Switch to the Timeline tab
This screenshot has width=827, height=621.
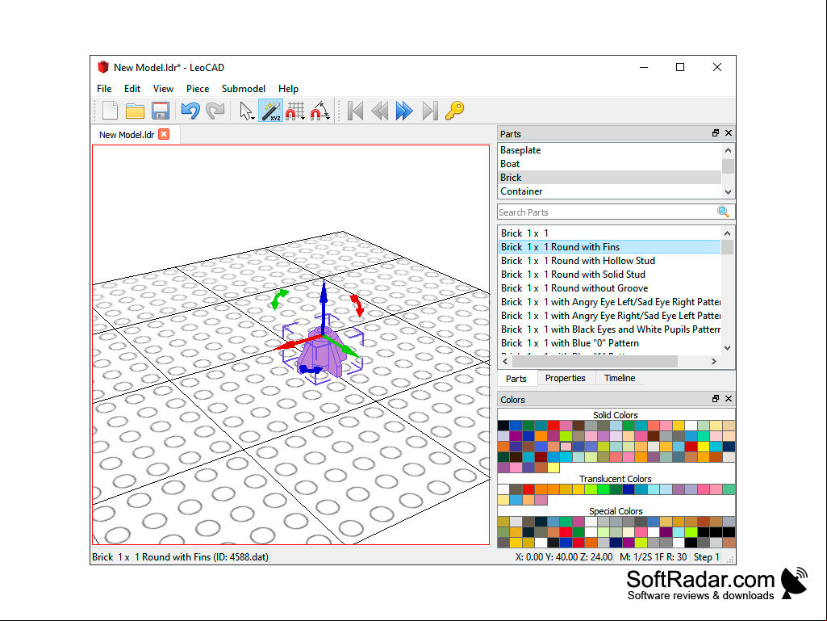[x=619, y=378]
